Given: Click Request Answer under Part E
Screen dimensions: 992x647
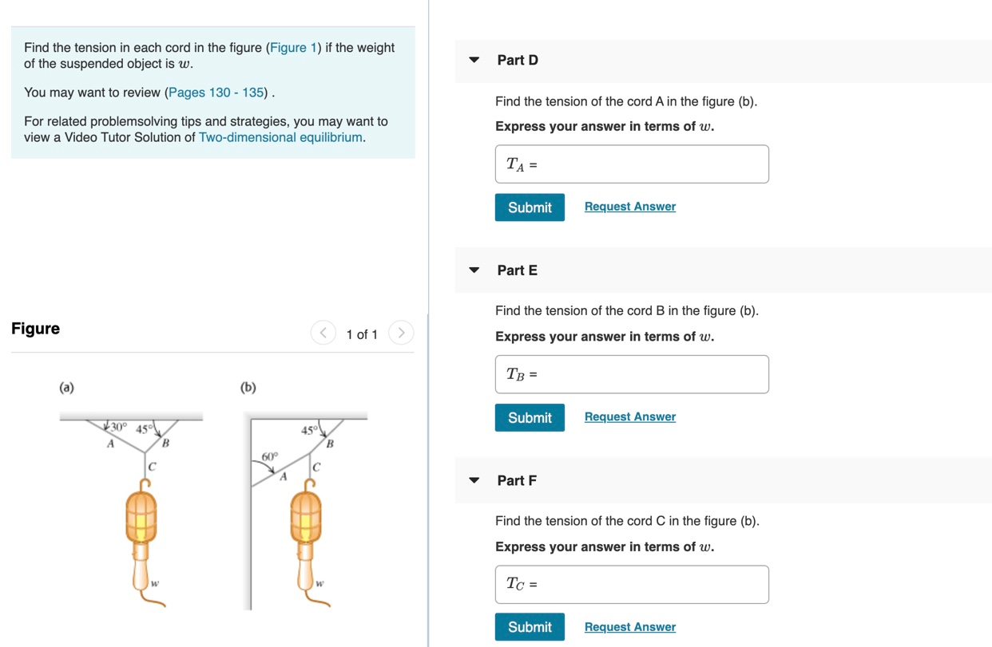Looking at the screenshot, I should tap(629, 416).
